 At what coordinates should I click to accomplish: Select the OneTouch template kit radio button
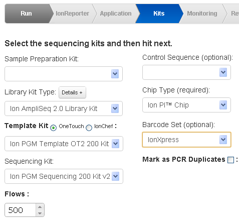click(53, 128)
